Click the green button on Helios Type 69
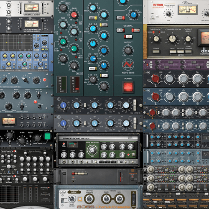The width and height of the screenshot is (209, 209). 47,136
